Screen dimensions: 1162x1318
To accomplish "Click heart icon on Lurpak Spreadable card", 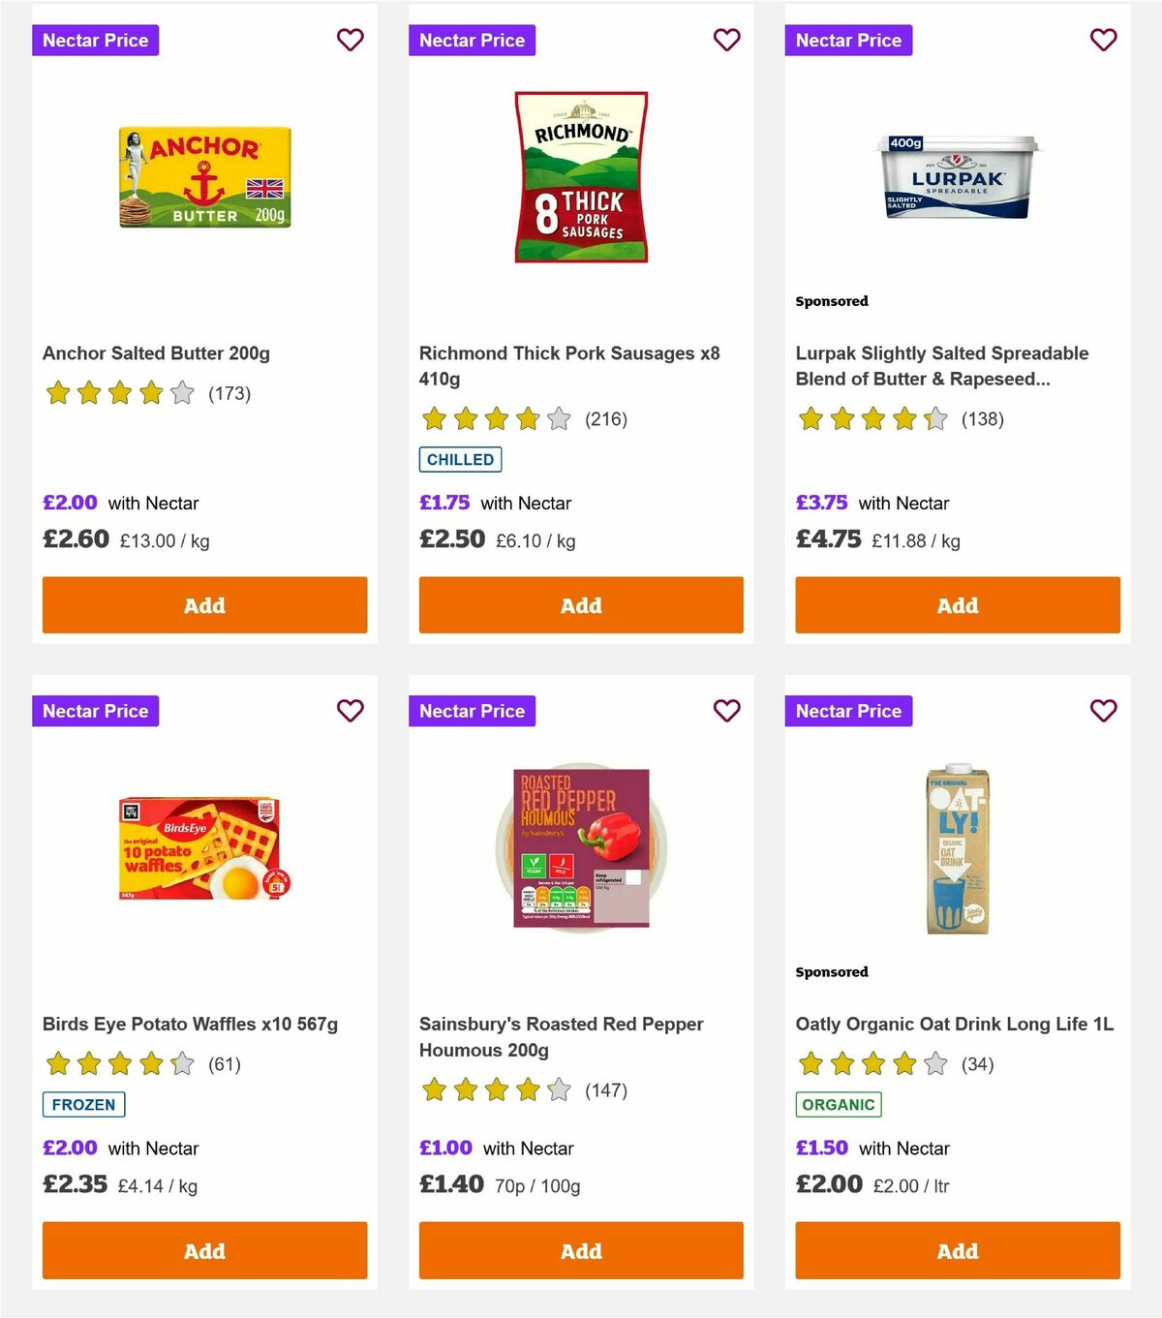I will (x=1103, y=40).
